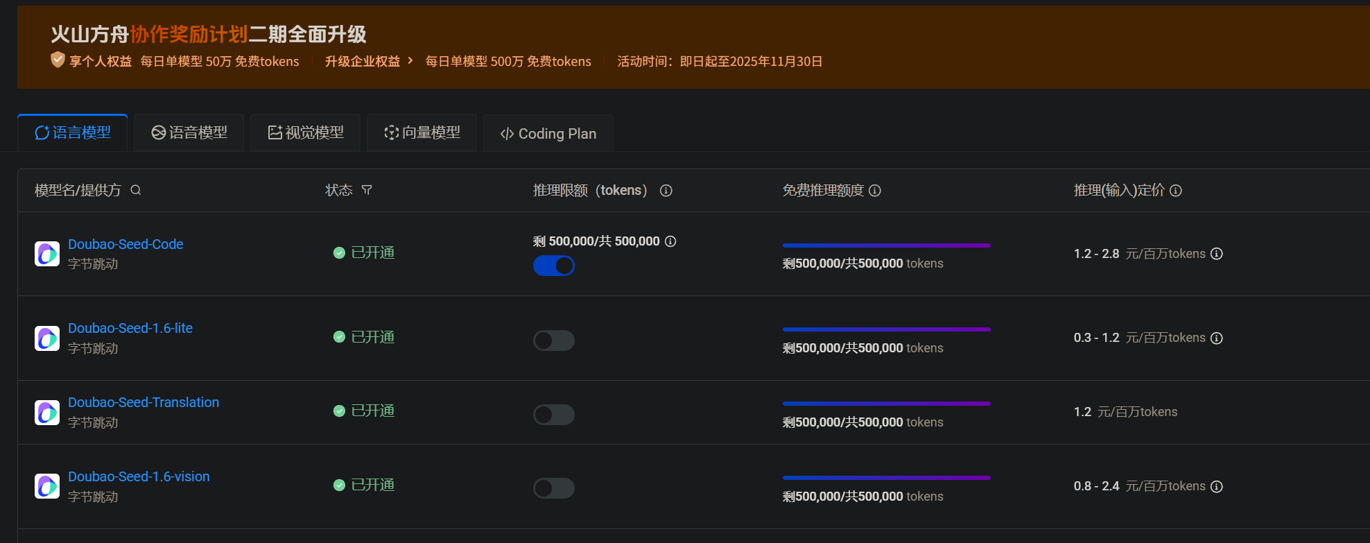Screen dimensions: 1370x543
Task: Enable inference limit toggle for Doubao-Seed-1.6-lite
Action: point(554,341)
